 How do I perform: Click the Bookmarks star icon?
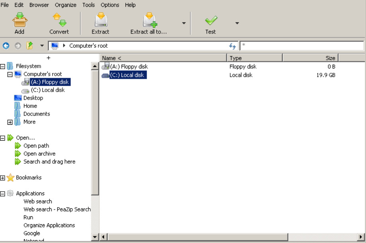coord(10,178)
